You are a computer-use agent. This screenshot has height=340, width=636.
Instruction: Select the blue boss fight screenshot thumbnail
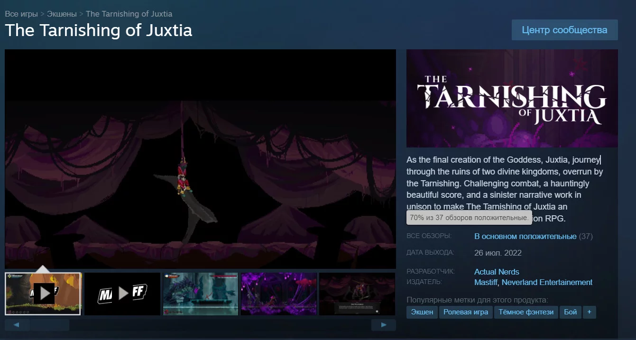[201, 294]
